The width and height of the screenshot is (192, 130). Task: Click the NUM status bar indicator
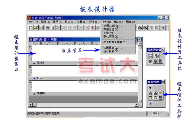pyautogui.click(x=155, y=113)
